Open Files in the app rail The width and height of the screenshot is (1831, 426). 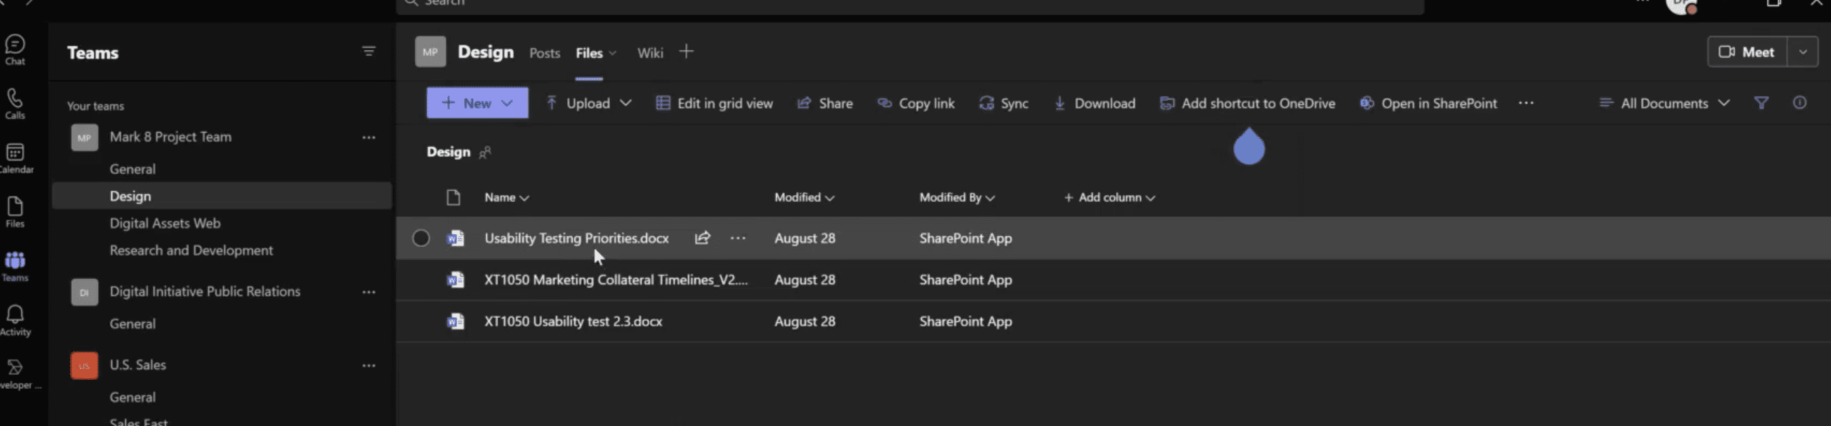click(x=15, y=212)
